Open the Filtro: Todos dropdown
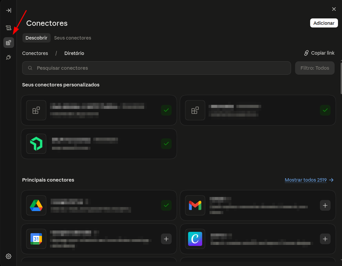 [315, 68]
